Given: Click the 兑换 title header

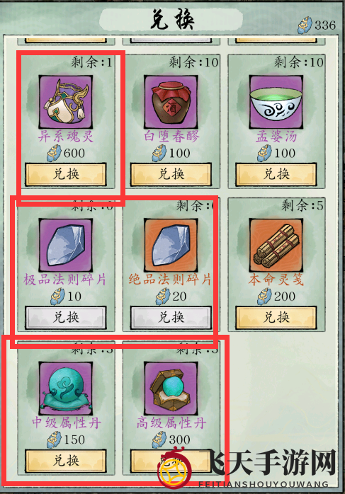Looking at the screenshot, I should click(172, 20).
